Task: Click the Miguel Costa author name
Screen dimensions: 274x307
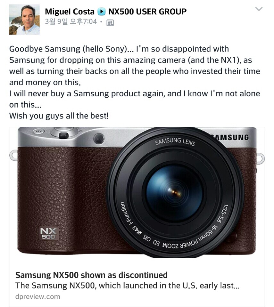Action: pos(70,12)
